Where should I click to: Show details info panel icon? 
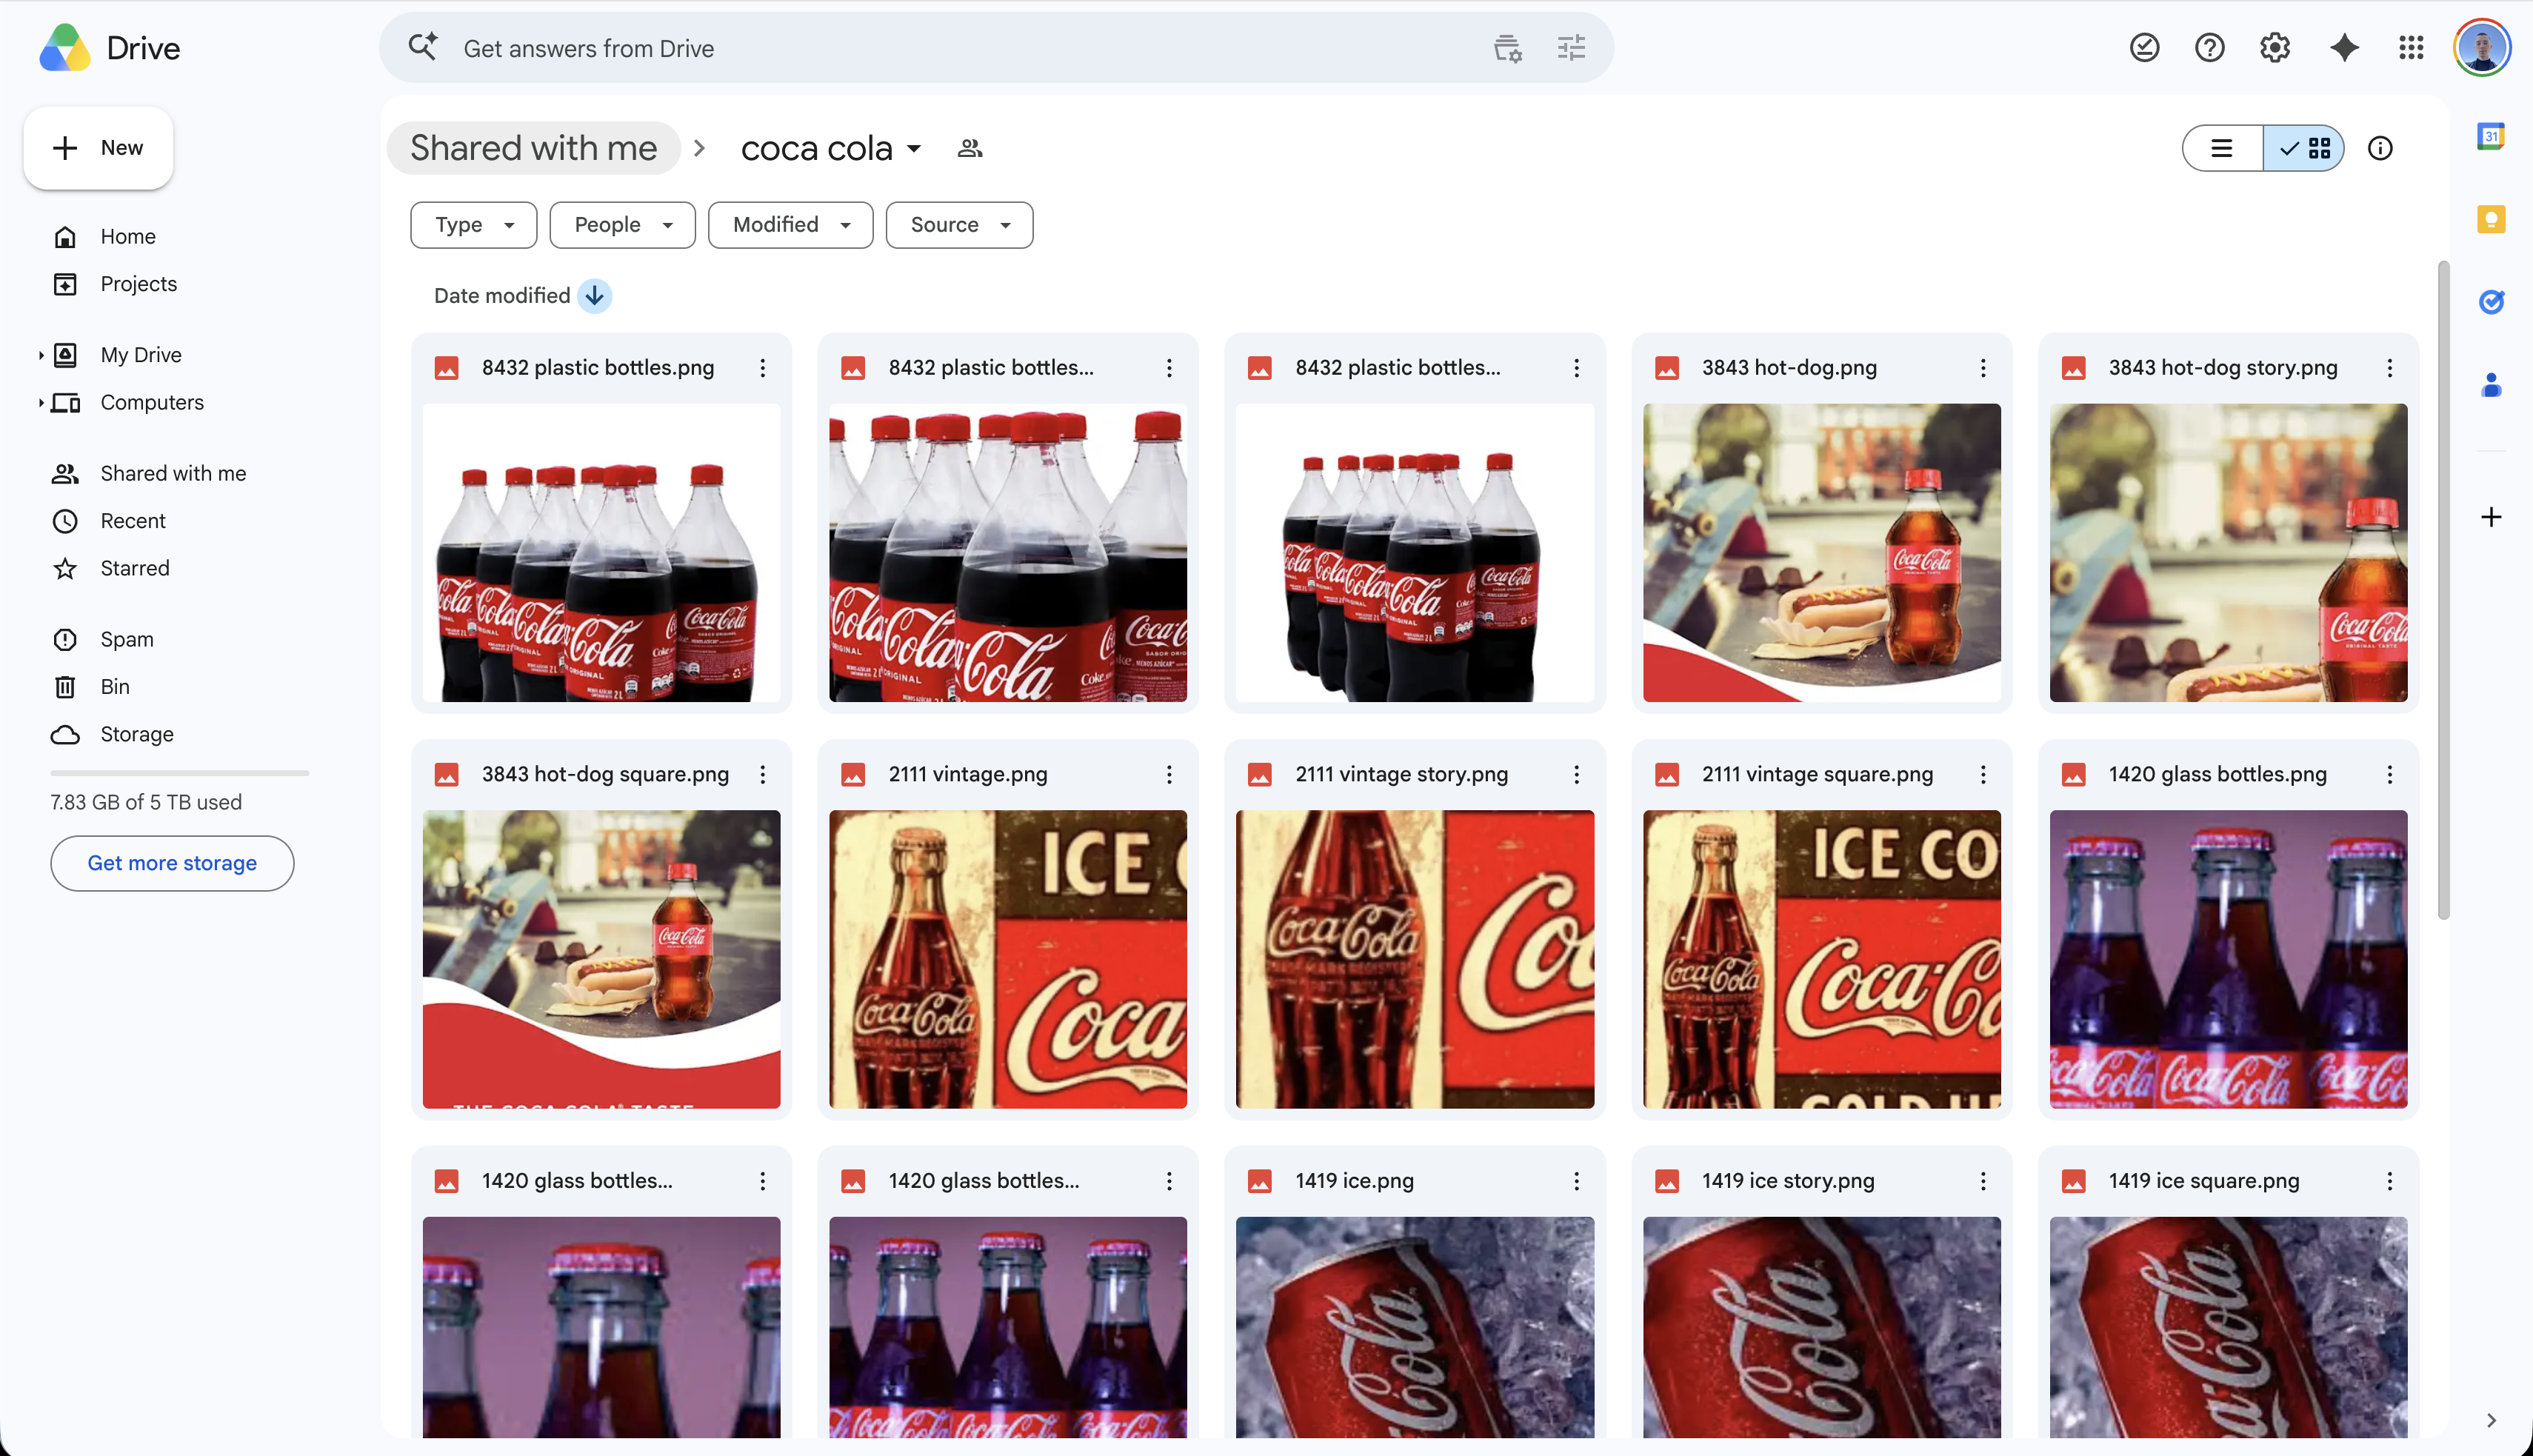pyautogui.click(x=2380, y=148)
